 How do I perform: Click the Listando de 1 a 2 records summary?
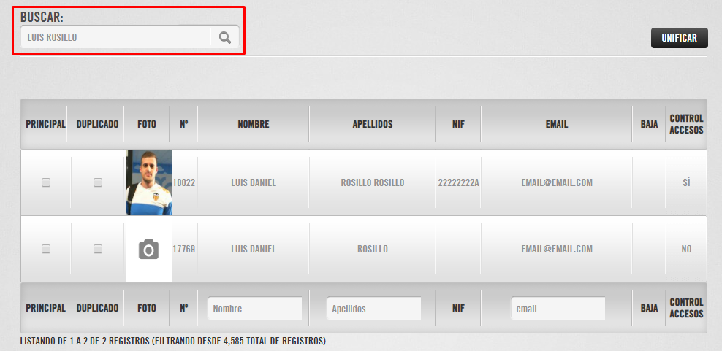(x=173, y=342)
